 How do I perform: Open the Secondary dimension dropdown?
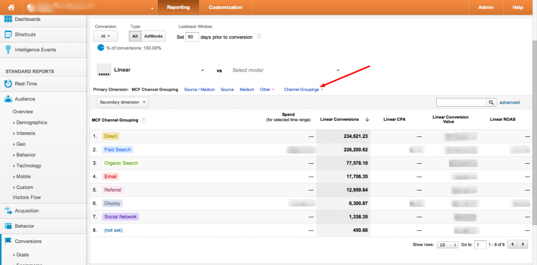pos(123,102)
